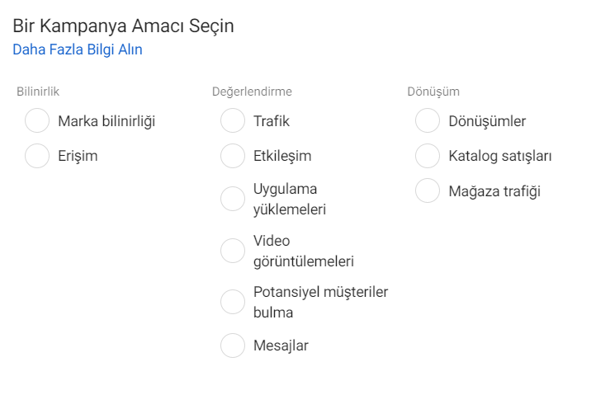Viewport: 610px width, 409px height.
Task: Click the Video görüntülemeleri label text
Action: (303, 252)
